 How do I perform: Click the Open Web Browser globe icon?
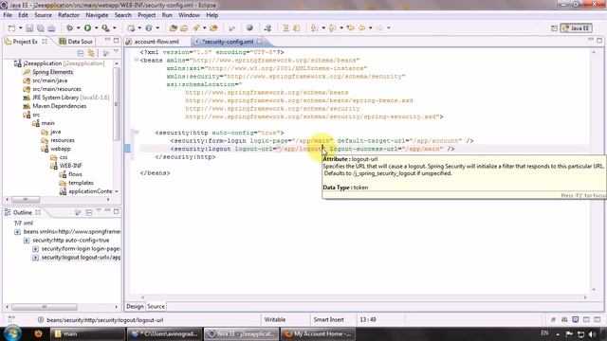(x=249, y=27)
